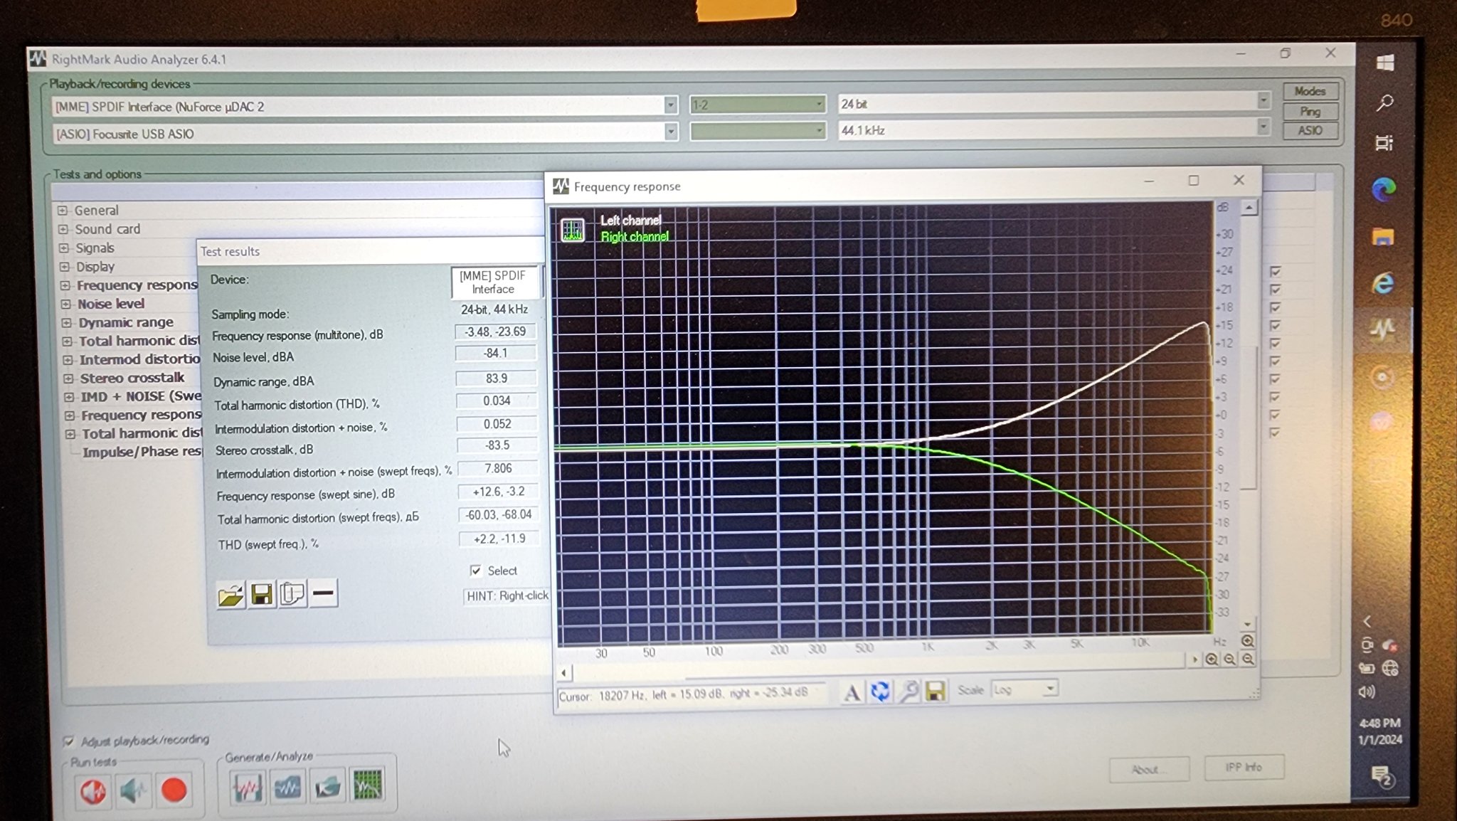Click the letter A text icon under graph
1457x821 pixels.
pos(852,692)
